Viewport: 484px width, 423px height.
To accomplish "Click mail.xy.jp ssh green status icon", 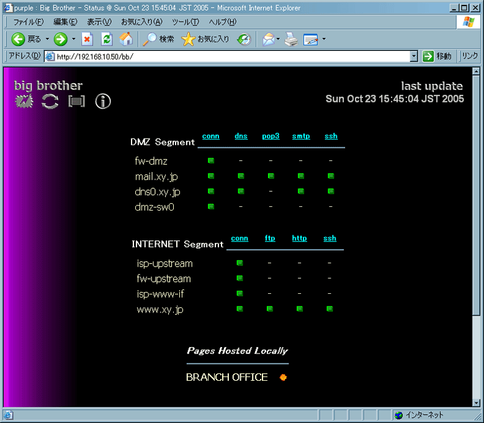I will [331, 176].
